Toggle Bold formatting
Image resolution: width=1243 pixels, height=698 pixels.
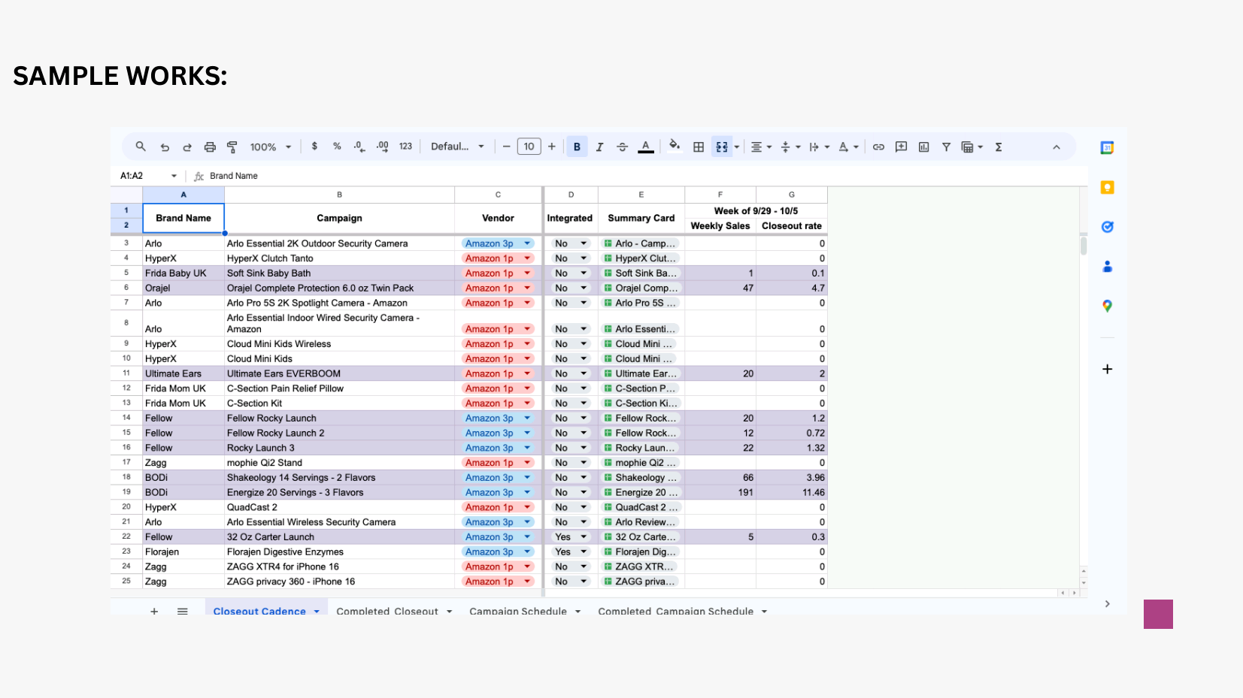tap(577, 147)
